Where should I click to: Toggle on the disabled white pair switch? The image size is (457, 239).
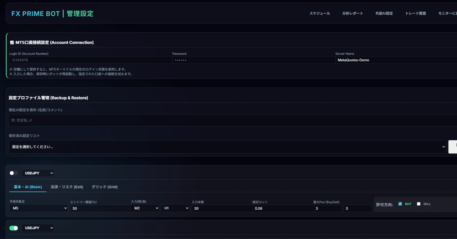[x=14, y=173]
